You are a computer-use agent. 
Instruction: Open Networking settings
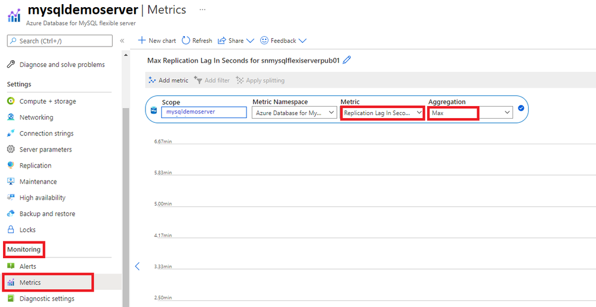coord(36,117)
